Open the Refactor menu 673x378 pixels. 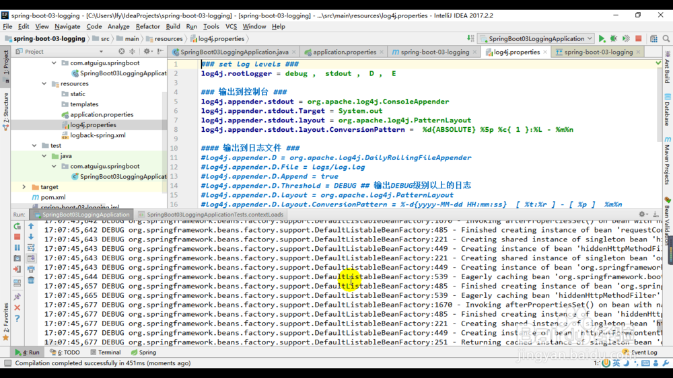(x=147, y=27)
